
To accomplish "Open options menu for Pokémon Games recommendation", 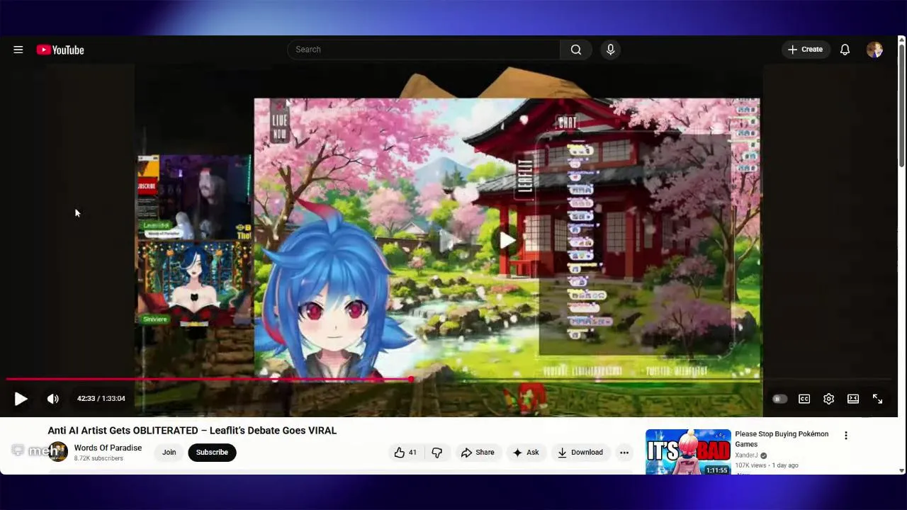I will click(x=845, y=436).
